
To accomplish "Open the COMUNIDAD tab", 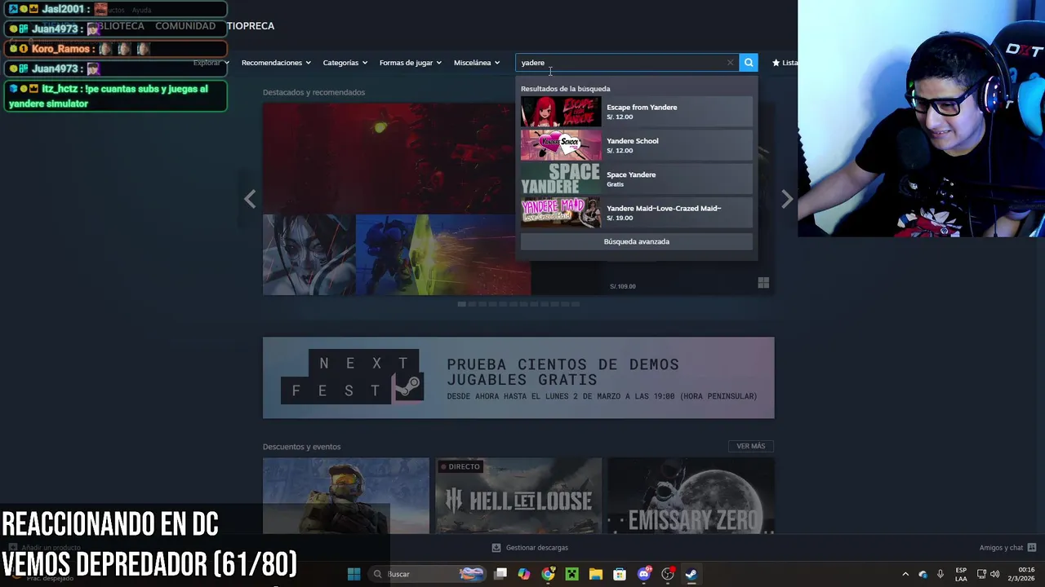I will 185,26.
